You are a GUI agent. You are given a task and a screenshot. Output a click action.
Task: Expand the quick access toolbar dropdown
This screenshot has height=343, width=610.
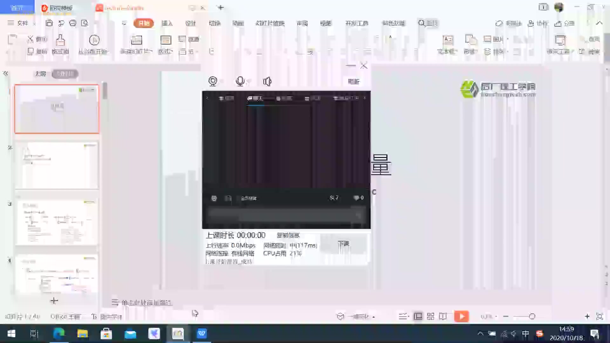[124, 23]
